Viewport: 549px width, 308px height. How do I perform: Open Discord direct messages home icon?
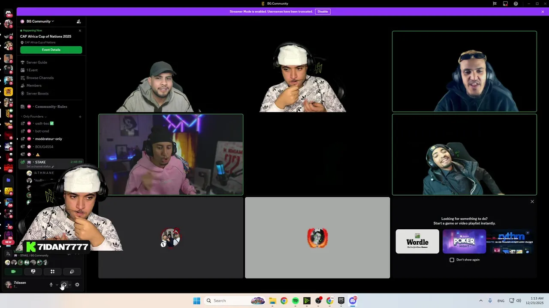coord(8,13)
